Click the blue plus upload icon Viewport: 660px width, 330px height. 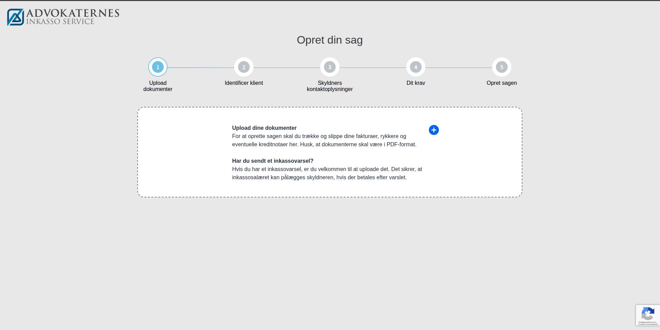click(x=434, y=130)
